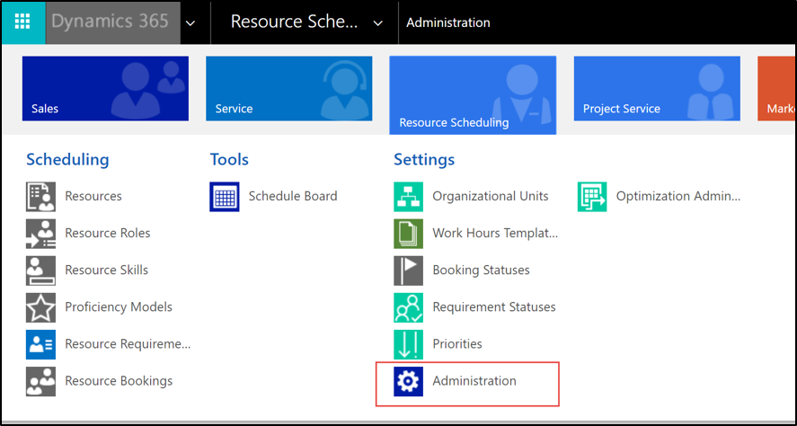Go to Work Hours Templates
797x426 pixels.
(x=495, y=234)
